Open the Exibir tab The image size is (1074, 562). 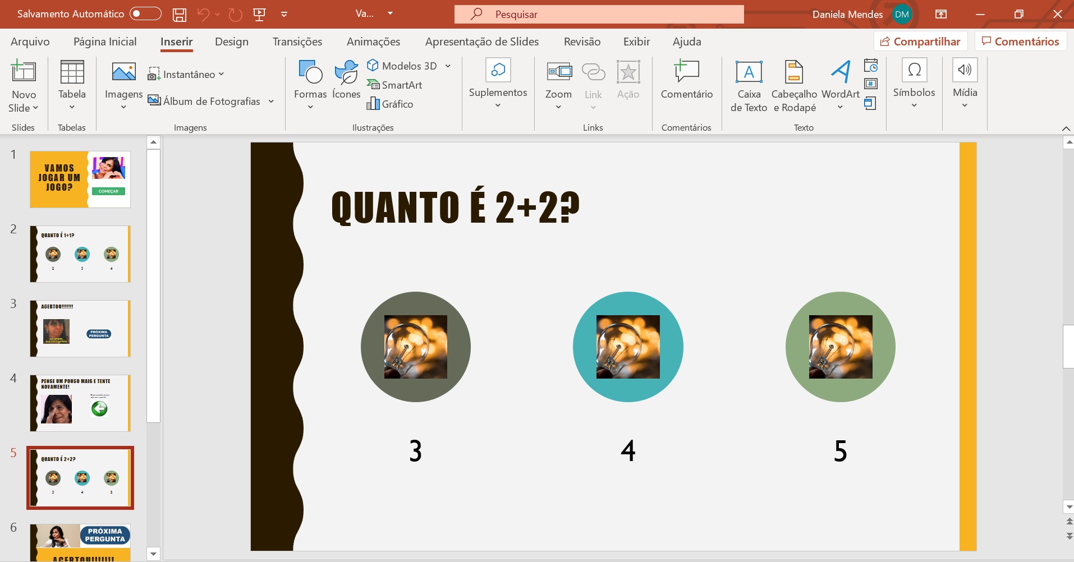tap(637, 42)
